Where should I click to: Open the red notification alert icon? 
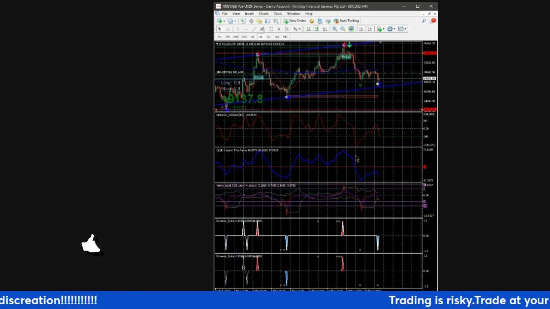click(433, 21)
